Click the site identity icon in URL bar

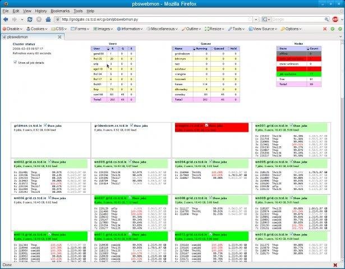point(57,20)
